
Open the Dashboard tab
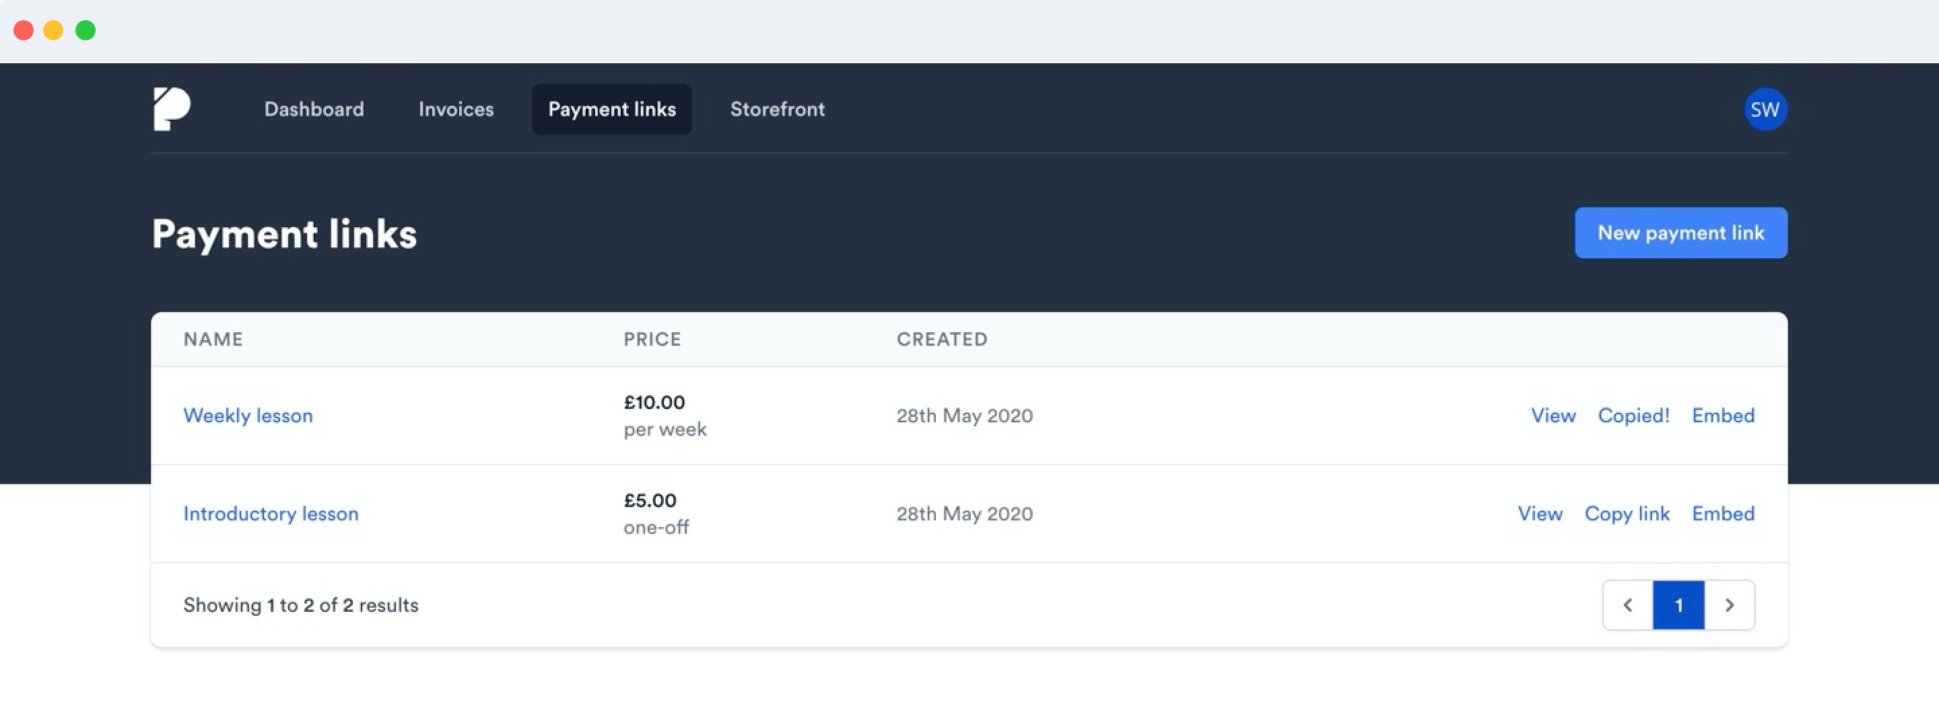click(314, 110)
